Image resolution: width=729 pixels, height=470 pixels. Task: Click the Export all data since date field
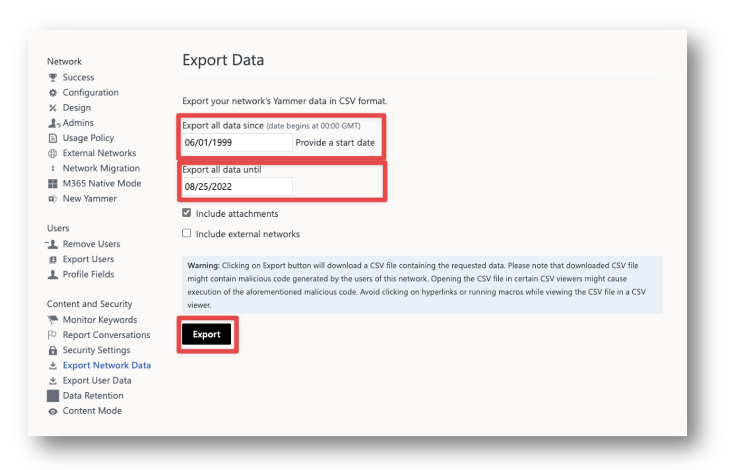tap(237, 142)
